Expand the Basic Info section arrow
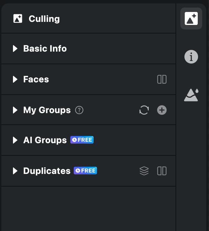This screenshot has width=209, height=231. (x=15, y=49)
